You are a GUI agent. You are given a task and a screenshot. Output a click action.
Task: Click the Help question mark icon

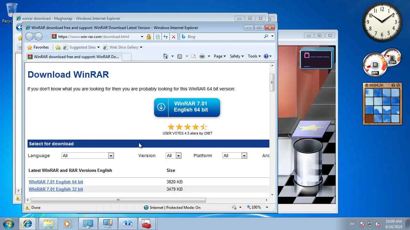pos(266,56)
